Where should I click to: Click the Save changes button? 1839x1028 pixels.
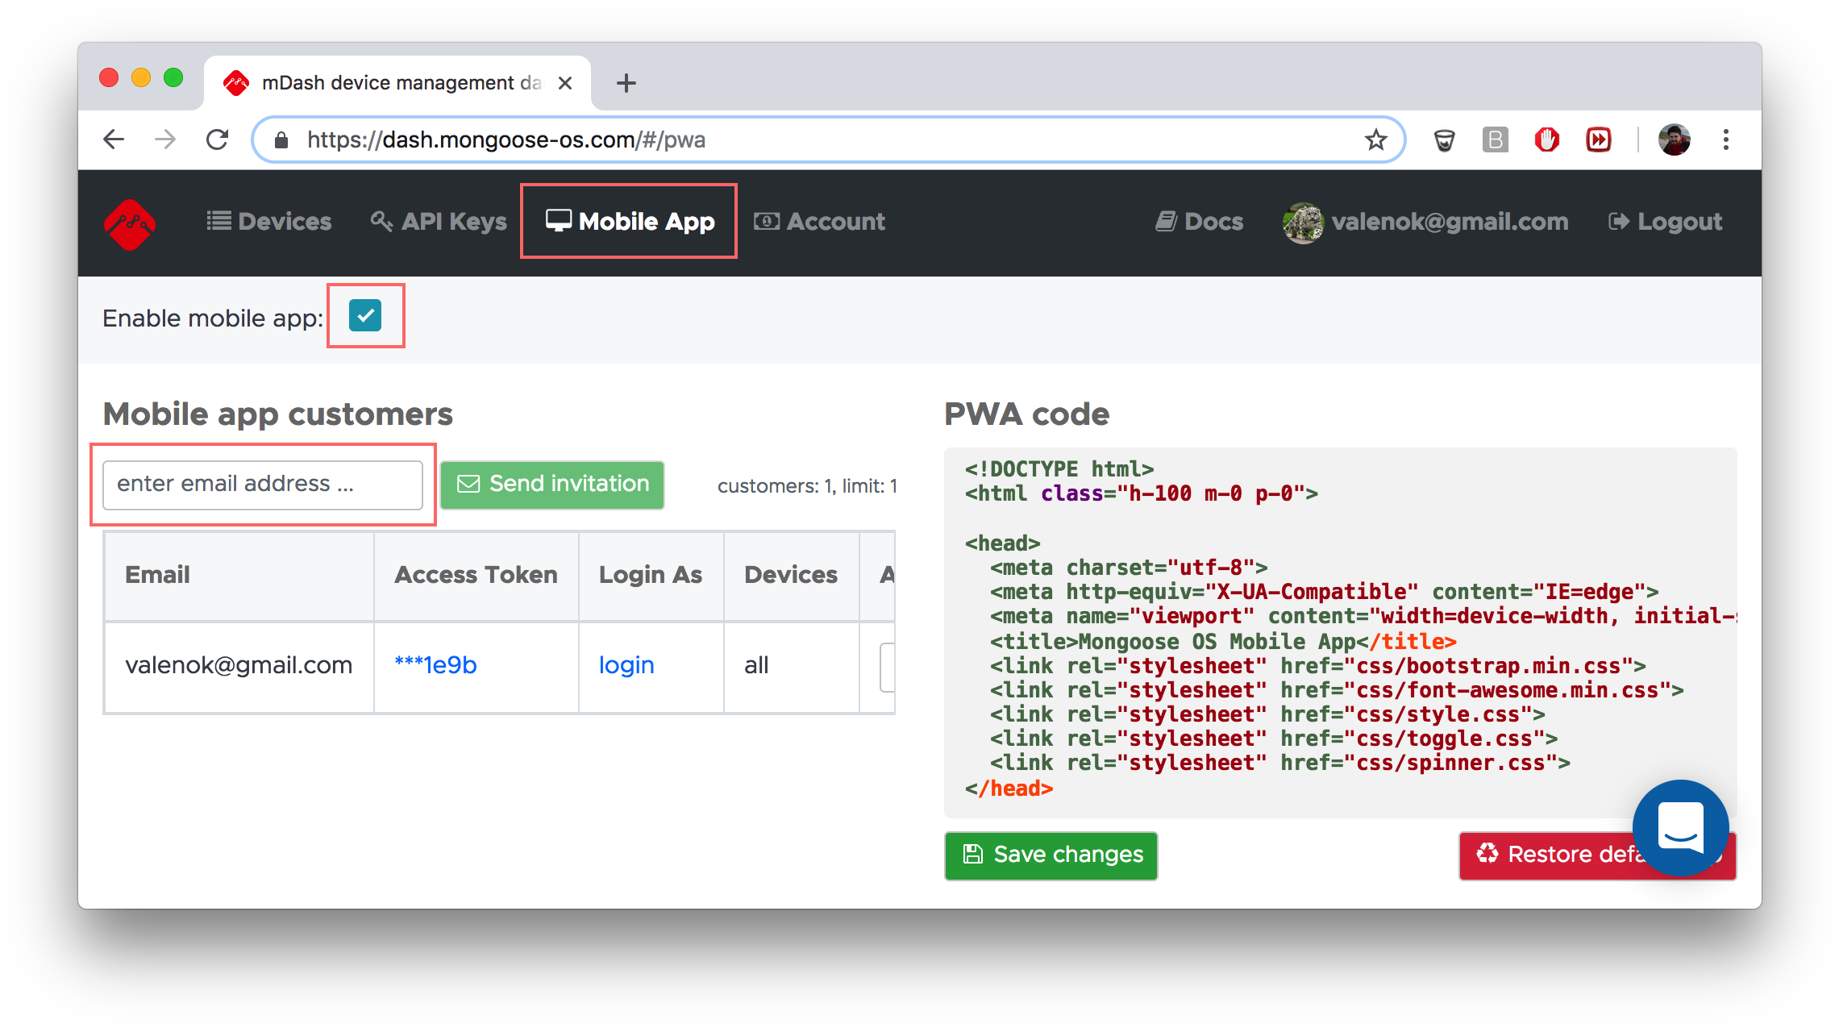point(1051,855)
